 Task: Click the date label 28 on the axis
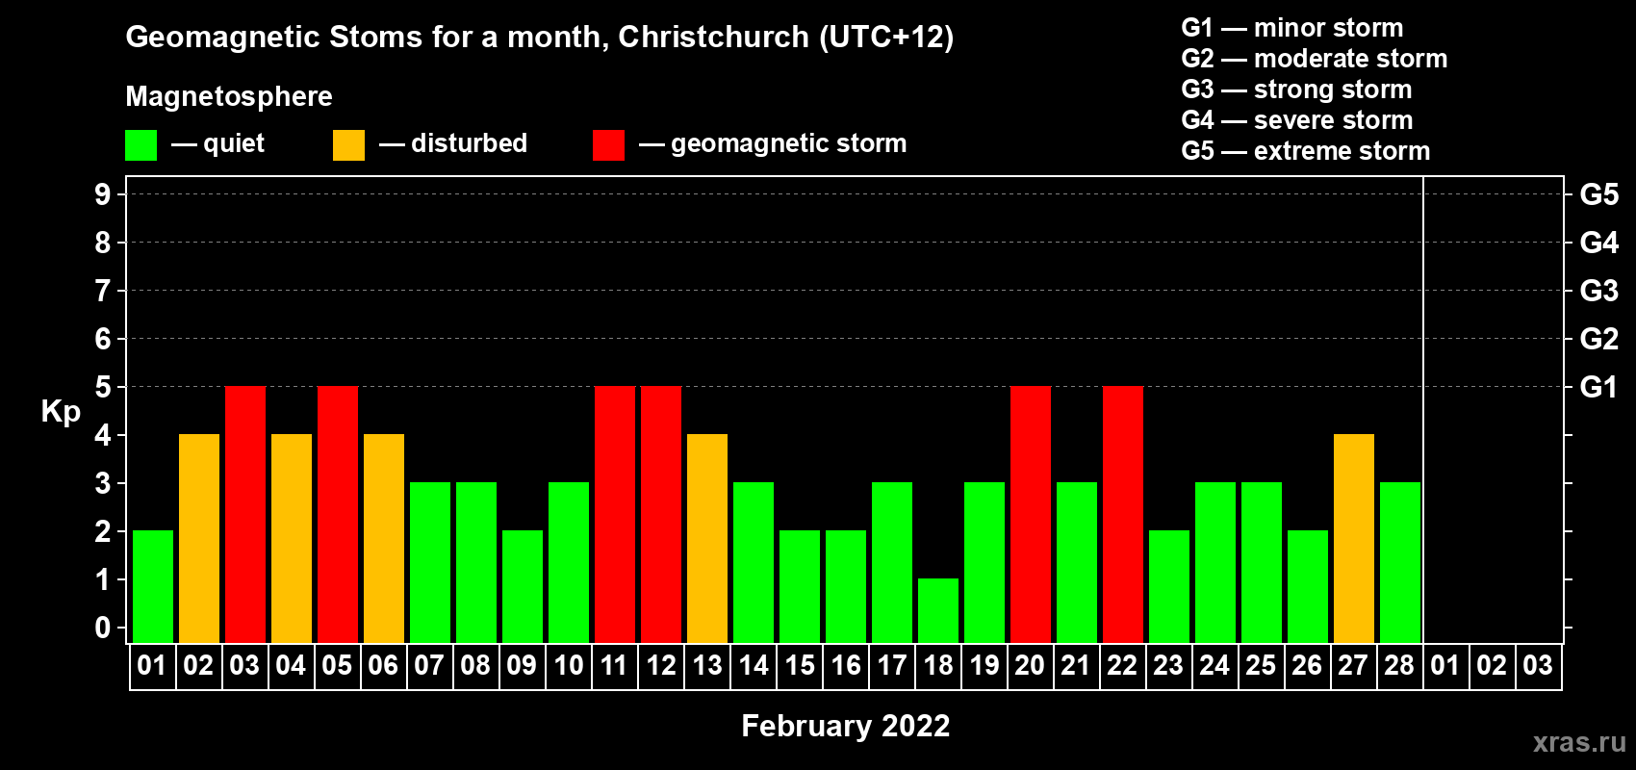[x=1399, y=665]
